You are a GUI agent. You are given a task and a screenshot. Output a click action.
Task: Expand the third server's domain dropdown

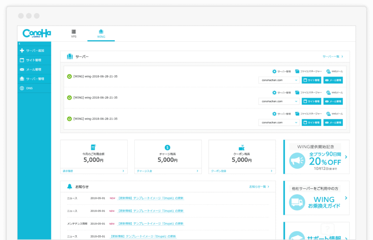point(279,123)
